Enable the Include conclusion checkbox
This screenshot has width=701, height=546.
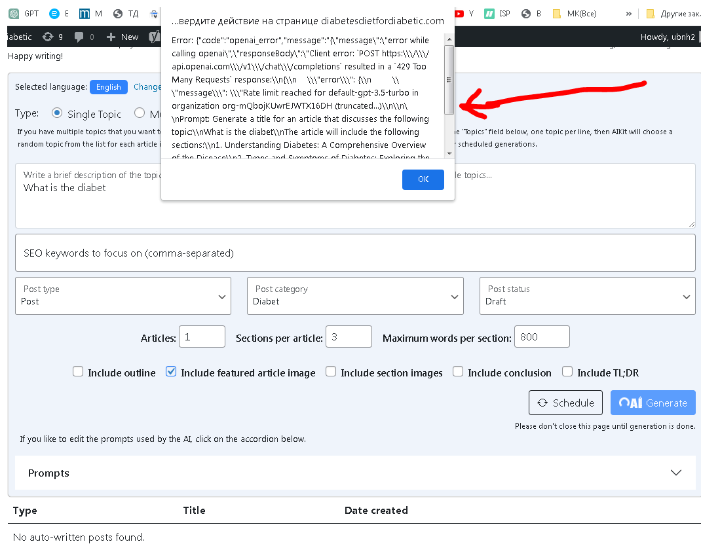(x=458, y=371)
